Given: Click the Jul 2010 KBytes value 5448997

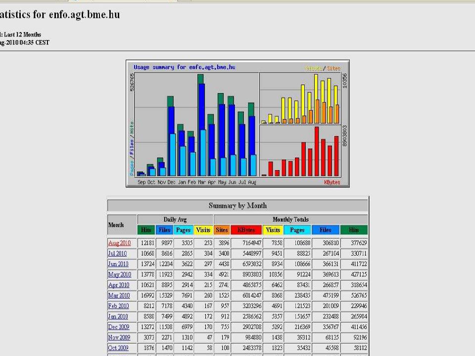Looking at the screenshot, I should point(252,253).
